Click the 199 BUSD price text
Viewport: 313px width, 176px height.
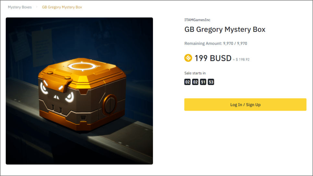click(x=213, y=58)
